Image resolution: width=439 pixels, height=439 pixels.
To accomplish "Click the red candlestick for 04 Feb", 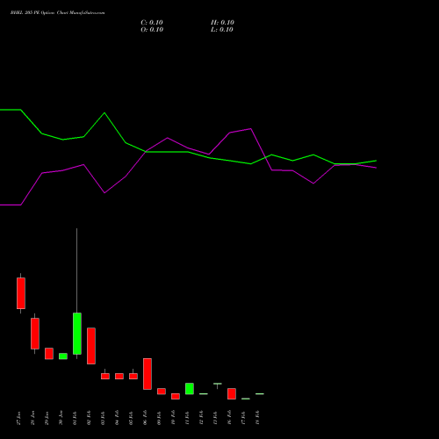I will [119, 376].
